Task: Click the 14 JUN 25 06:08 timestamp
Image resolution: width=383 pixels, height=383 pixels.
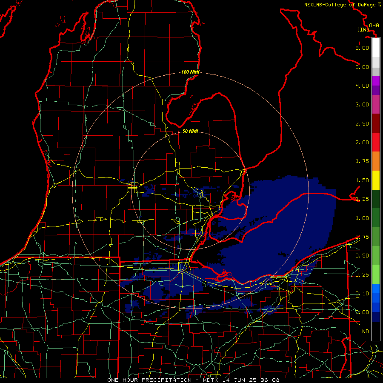Action: (x=251, y=380)
